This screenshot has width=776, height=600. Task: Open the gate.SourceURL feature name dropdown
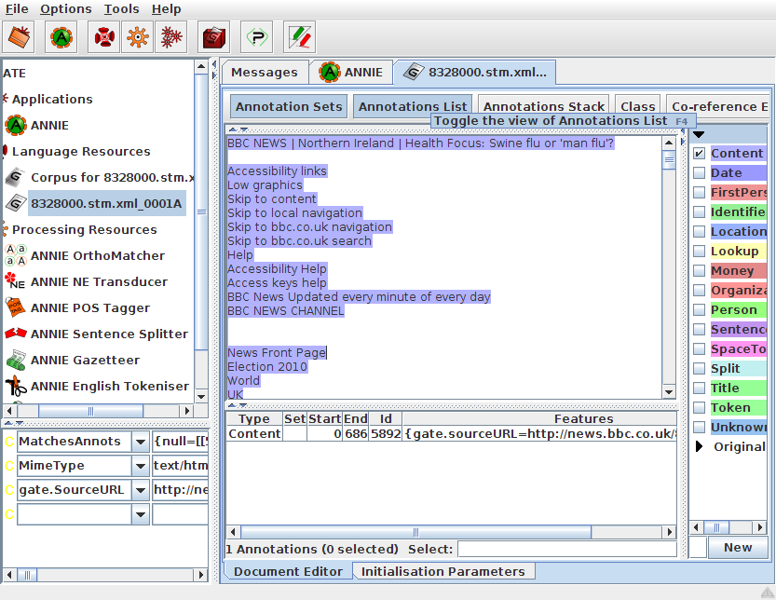pyautogui.click(x=141, y=490)
